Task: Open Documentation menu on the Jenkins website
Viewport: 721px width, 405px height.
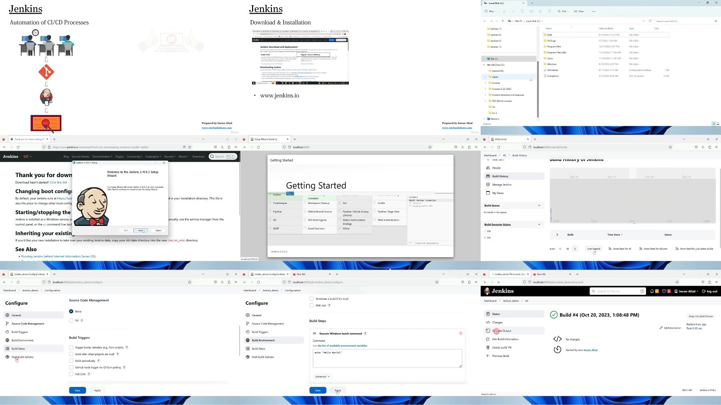Action: coord(102,157)
